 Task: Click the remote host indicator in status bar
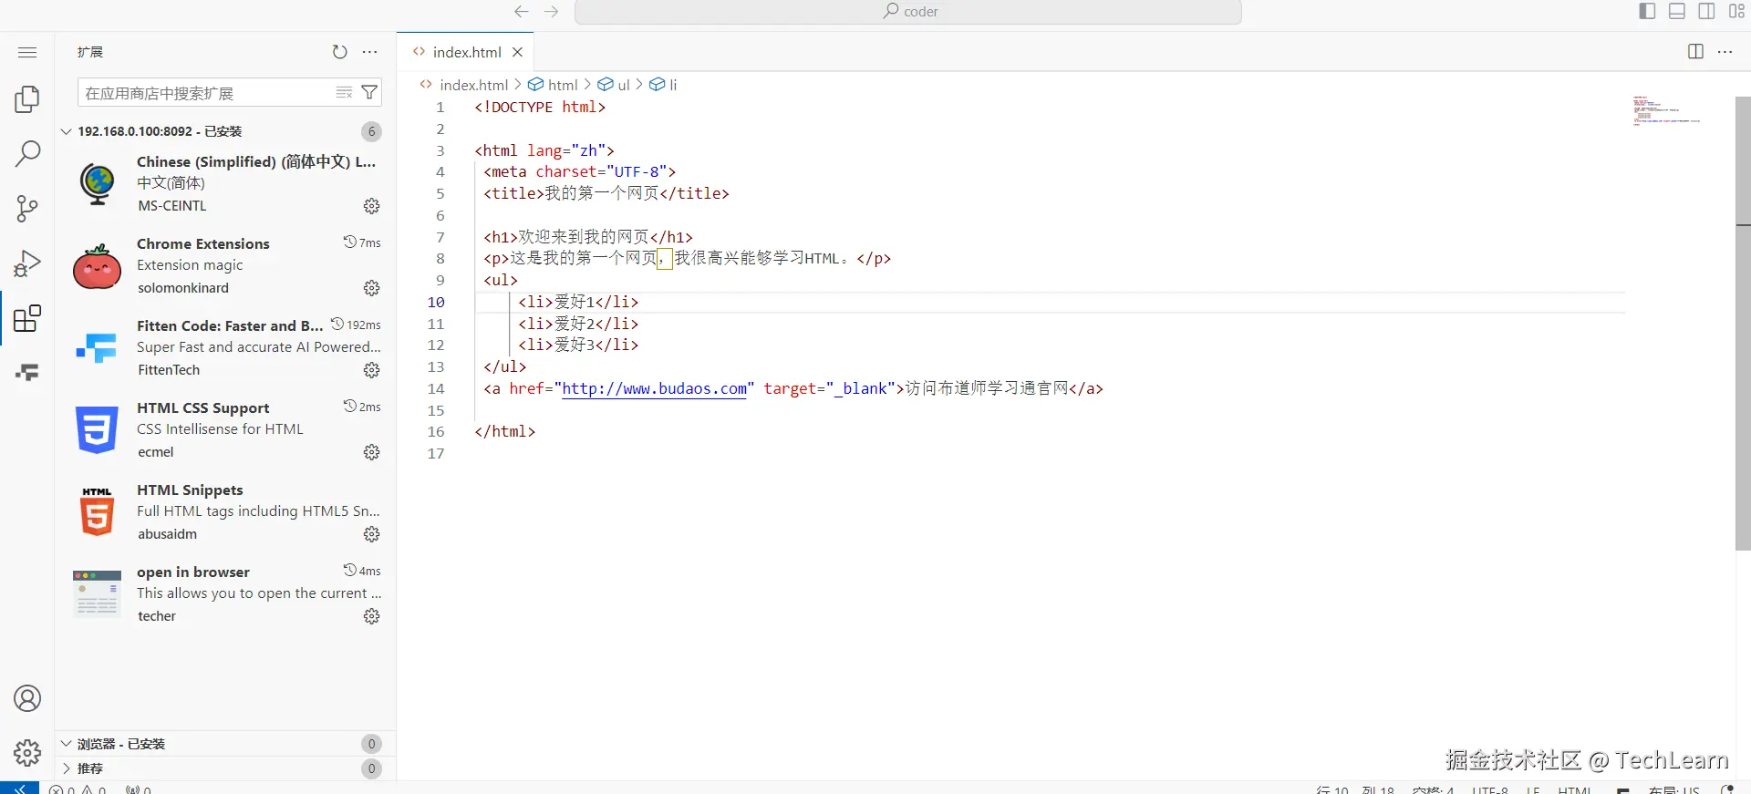(19, 789)
